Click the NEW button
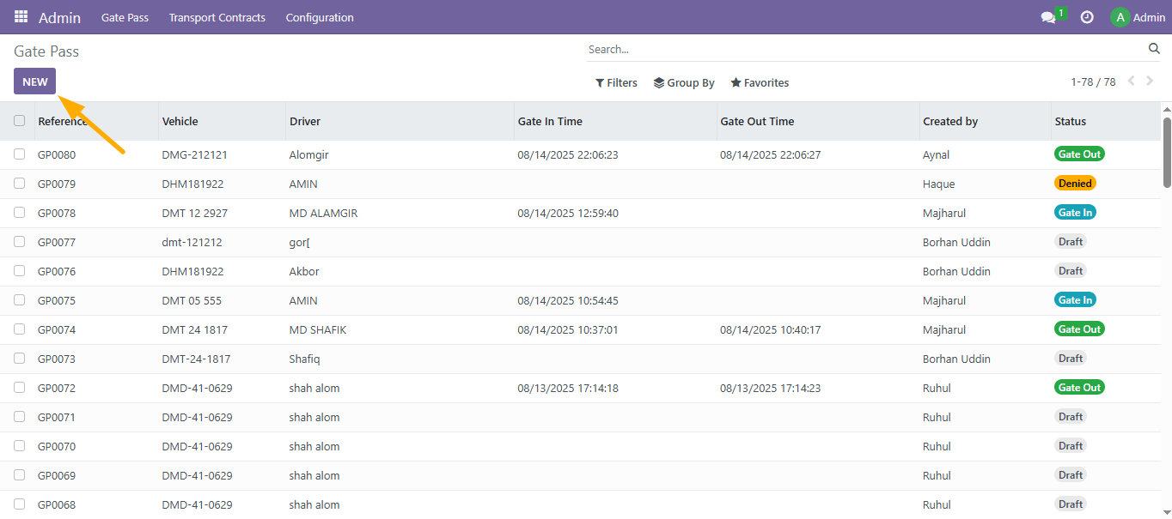The width and height of the screenshot is (1172, 519). 34,81
